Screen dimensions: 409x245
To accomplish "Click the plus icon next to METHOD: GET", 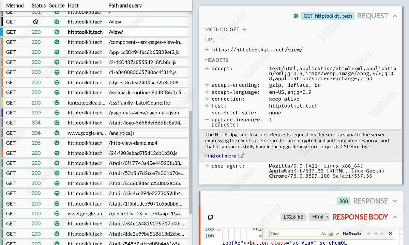I will pos(244,30).
